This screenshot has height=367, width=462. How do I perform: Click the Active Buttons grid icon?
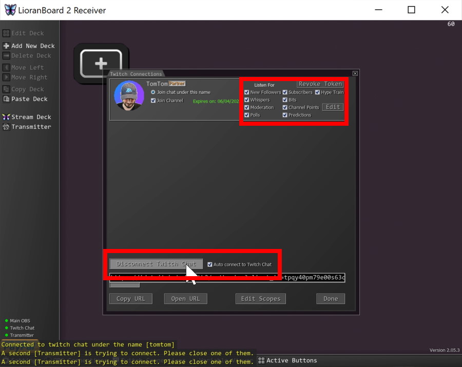pos(261,360)
